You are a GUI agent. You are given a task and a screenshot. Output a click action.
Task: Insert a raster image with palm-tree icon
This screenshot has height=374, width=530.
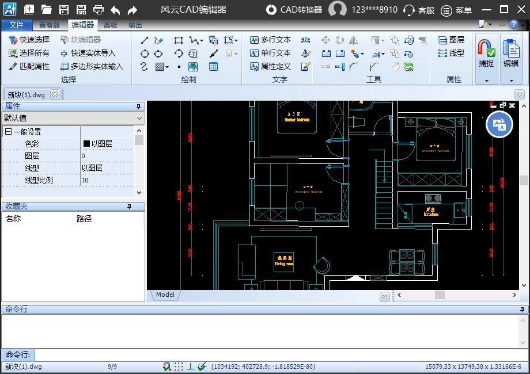[193, 67]
